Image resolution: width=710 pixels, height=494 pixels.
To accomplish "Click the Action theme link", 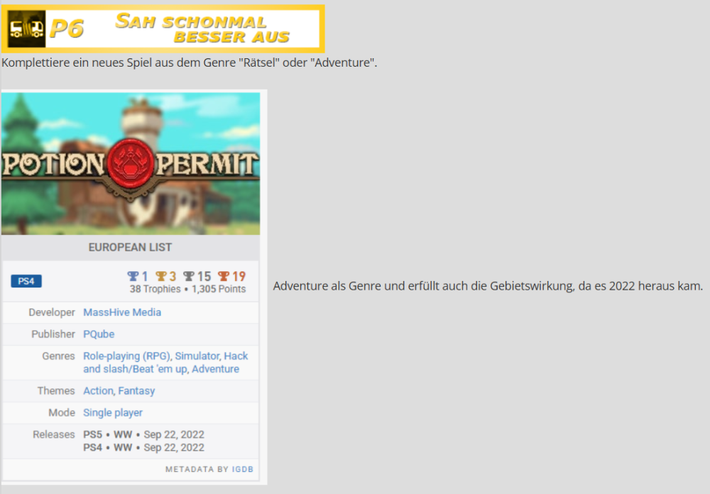I will (x=98, y=391).
